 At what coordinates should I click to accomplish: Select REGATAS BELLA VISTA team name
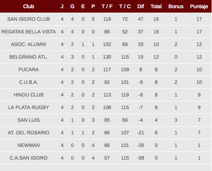[29, 32]
